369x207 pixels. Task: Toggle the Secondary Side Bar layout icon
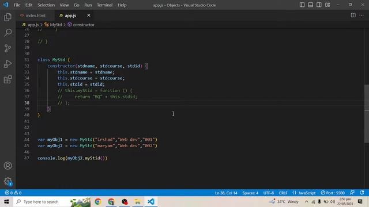click(319, 5)
